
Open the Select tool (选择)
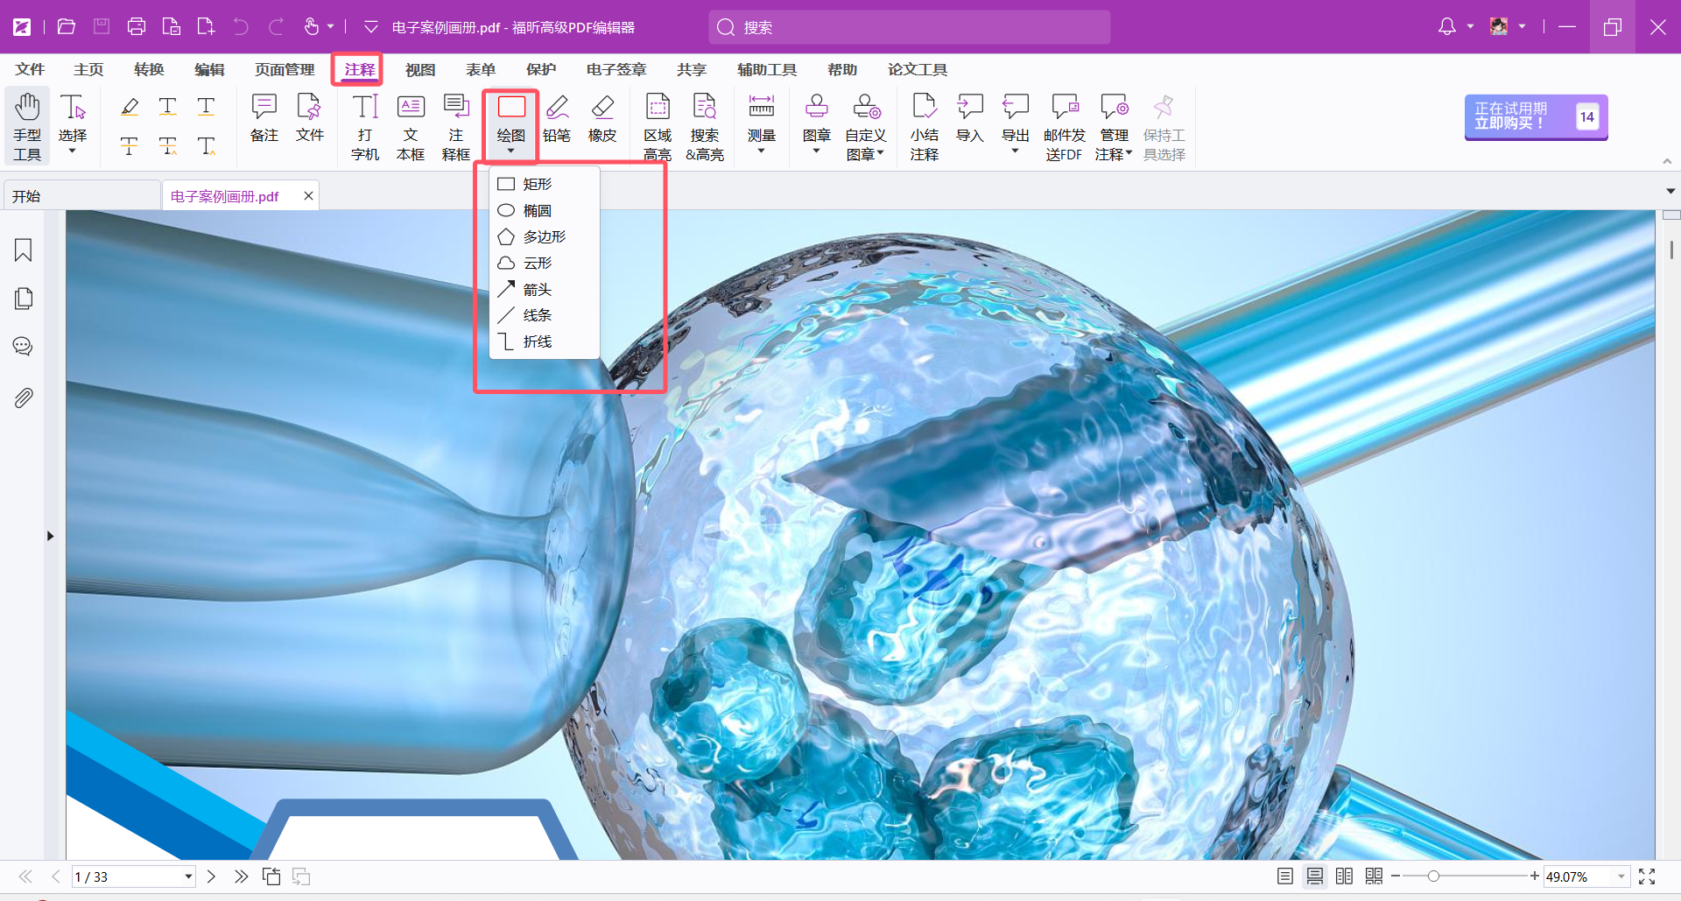[73, 126]
